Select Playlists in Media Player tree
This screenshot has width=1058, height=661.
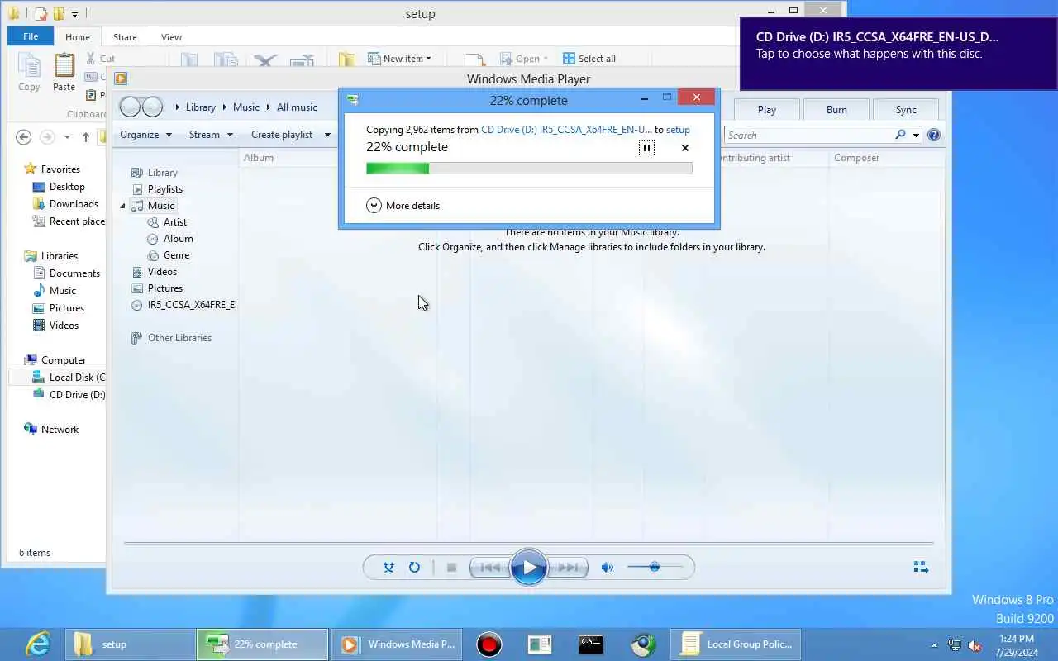(x=165, y=189)
